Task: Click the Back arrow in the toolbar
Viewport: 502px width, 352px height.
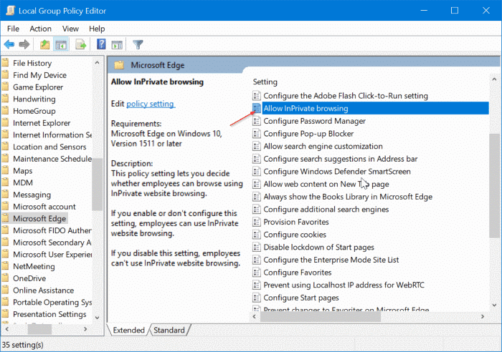Action: pyautogui.click(x=9, y=44)
